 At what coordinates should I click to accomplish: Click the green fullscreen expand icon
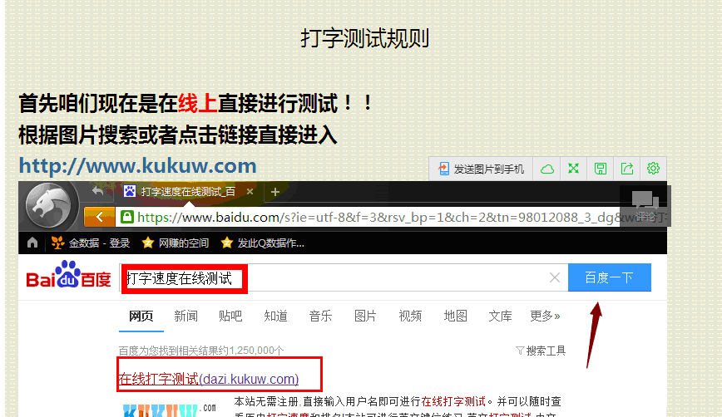(573, 169)
